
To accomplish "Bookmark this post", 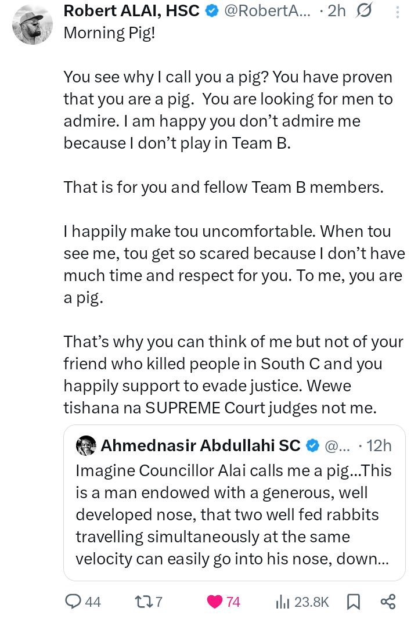I will pos(353,602).
